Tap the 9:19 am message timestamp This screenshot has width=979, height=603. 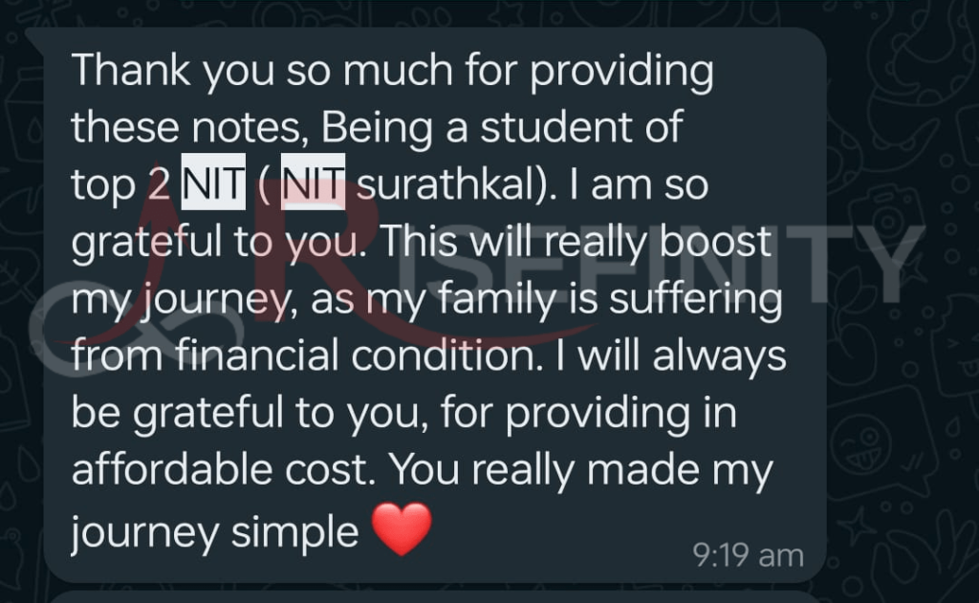click(x=749, y=555)
